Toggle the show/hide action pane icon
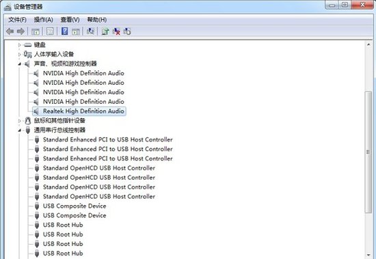This screenshot has width=376, height=259. 76,31
